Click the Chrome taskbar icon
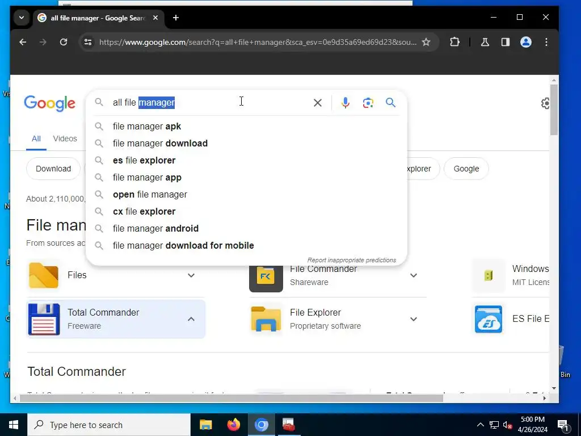This screenshot has width=581, height=436. 261,425
